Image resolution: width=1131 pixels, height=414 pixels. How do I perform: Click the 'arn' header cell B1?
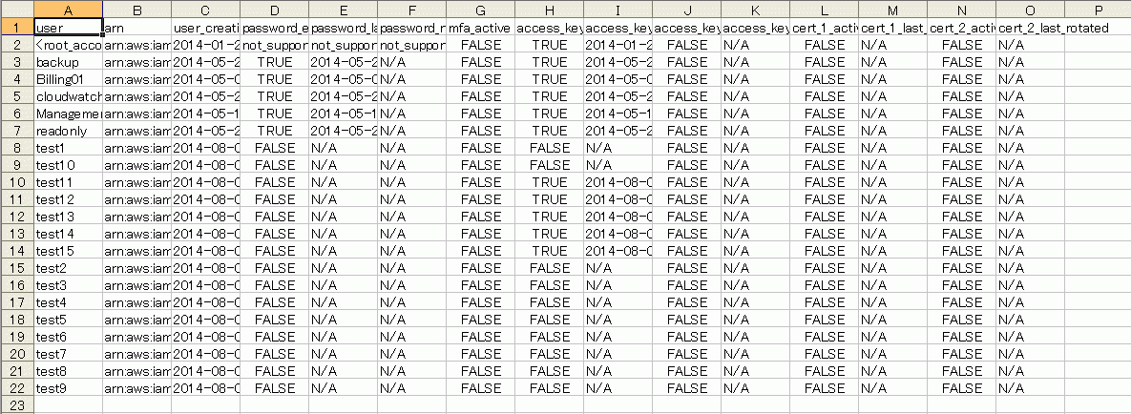coord(136,28)
